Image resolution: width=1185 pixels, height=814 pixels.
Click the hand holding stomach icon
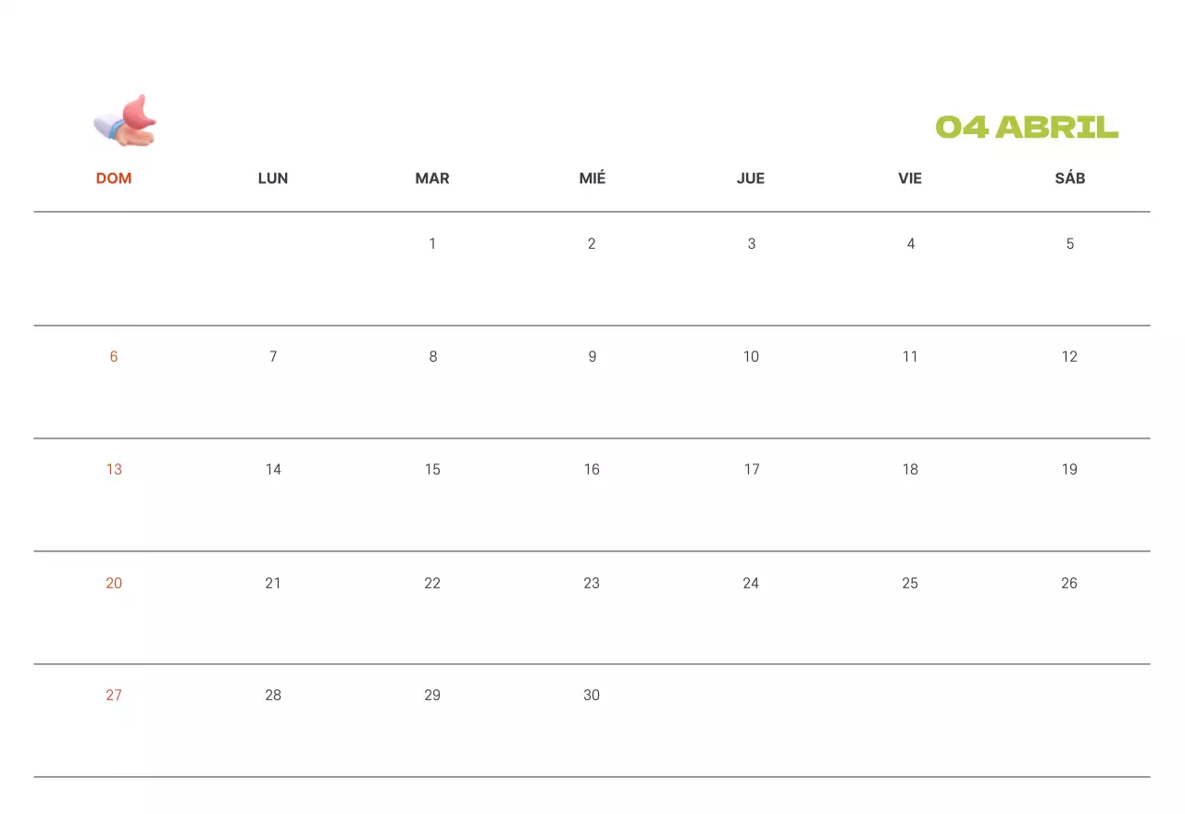[x=126, y=121]
